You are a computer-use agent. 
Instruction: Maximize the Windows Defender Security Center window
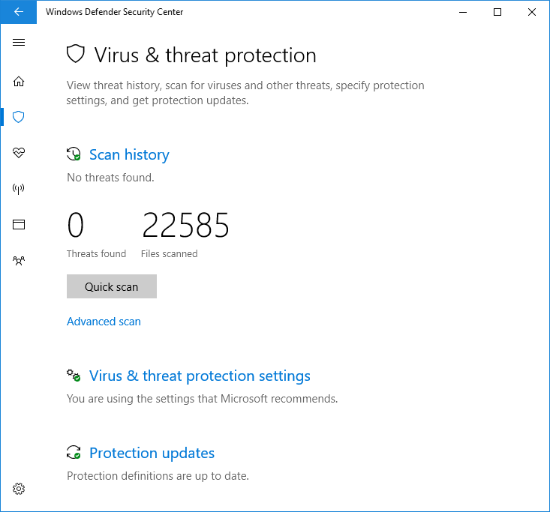point(497,12)
